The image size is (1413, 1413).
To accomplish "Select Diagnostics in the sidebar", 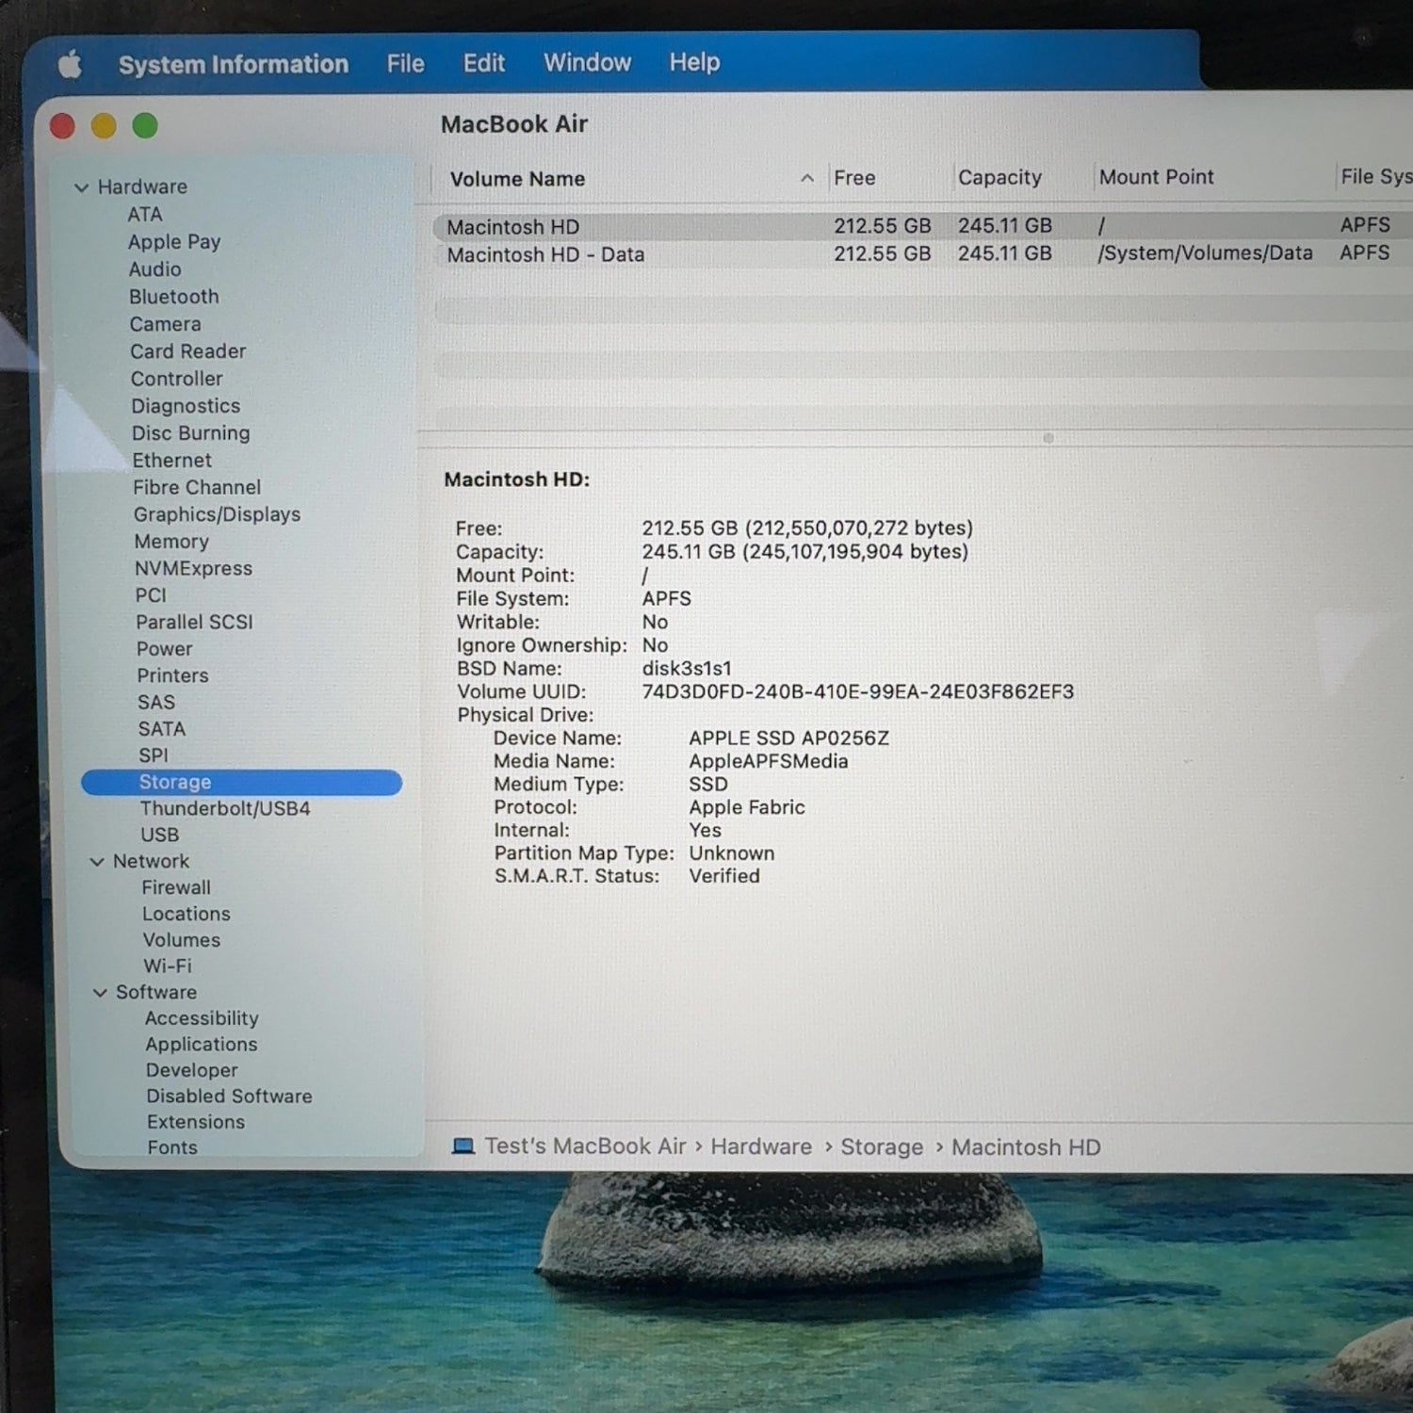I will click(186, 406).
